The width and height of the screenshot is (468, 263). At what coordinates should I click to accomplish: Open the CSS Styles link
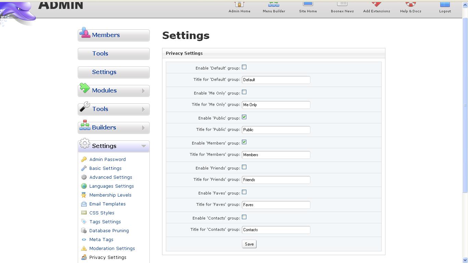(102, 213)
